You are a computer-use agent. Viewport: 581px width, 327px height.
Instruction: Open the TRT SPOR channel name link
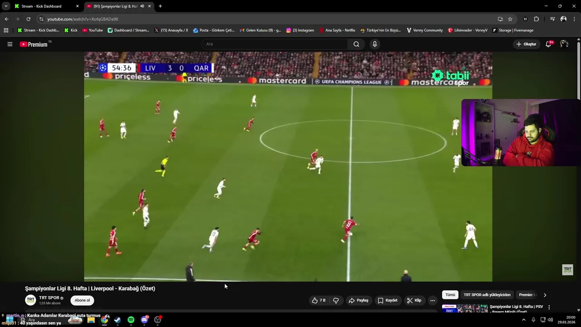tap(49, 298)
